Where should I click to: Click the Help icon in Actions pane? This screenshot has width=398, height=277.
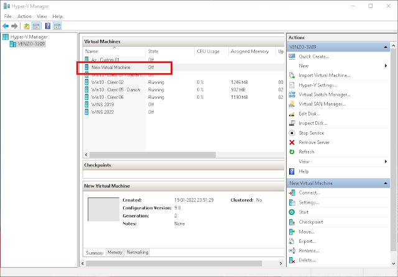(292, 171)
